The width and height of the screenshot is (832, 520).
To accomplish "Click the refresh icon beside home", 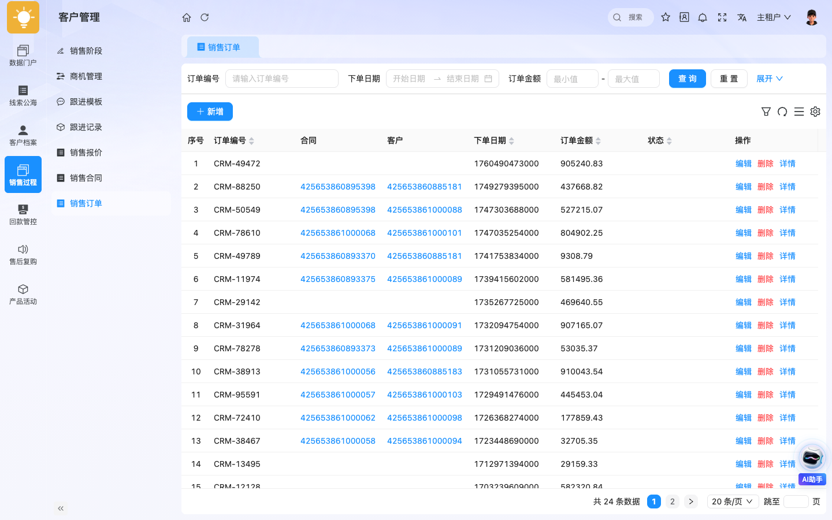I will point(205,17).
